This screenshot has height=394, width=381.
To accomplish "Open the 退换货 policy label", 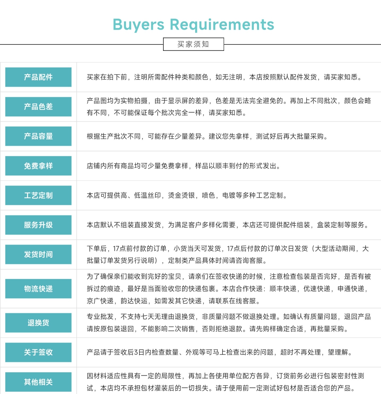I will tap(38, 323).
